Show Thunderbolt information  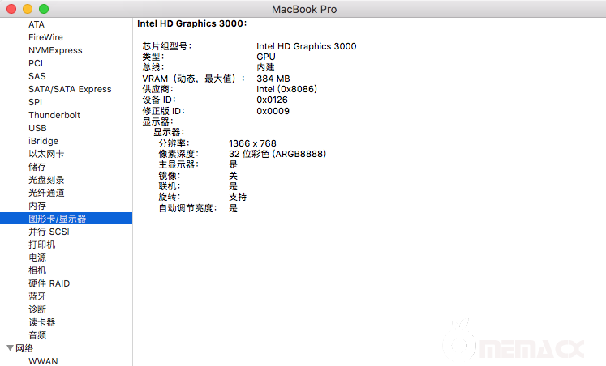point(54,115)
